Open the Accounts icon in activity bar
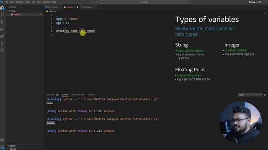The width and height of the screenshot is (268, 150). pyautogui.click(x=2, y=140)
